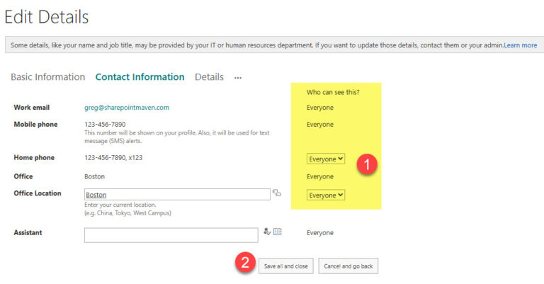This screenshot has width=544, height=284.
Task: Click the Everyone text in the Assistant row
Action: click(320, 233)
